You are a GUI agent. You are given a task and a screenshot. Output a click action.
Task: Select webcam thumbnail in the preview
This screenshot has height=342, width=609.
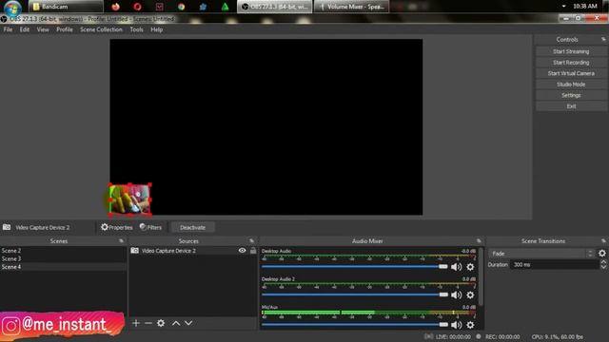coord(129,199)
